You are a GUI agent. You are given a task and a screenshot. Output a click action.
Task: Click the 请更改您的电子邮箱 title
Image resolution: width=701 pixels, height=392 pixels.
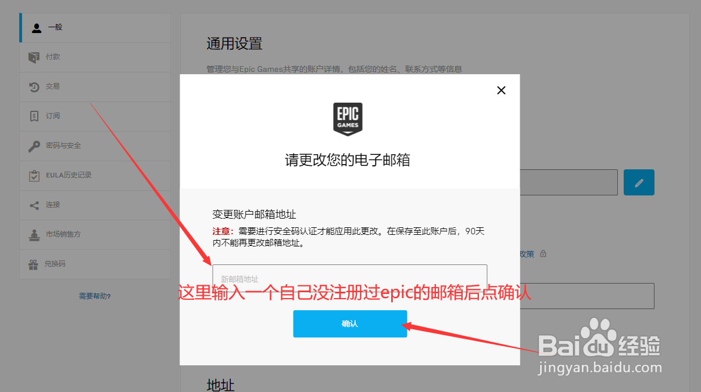(x=348, y=160)
